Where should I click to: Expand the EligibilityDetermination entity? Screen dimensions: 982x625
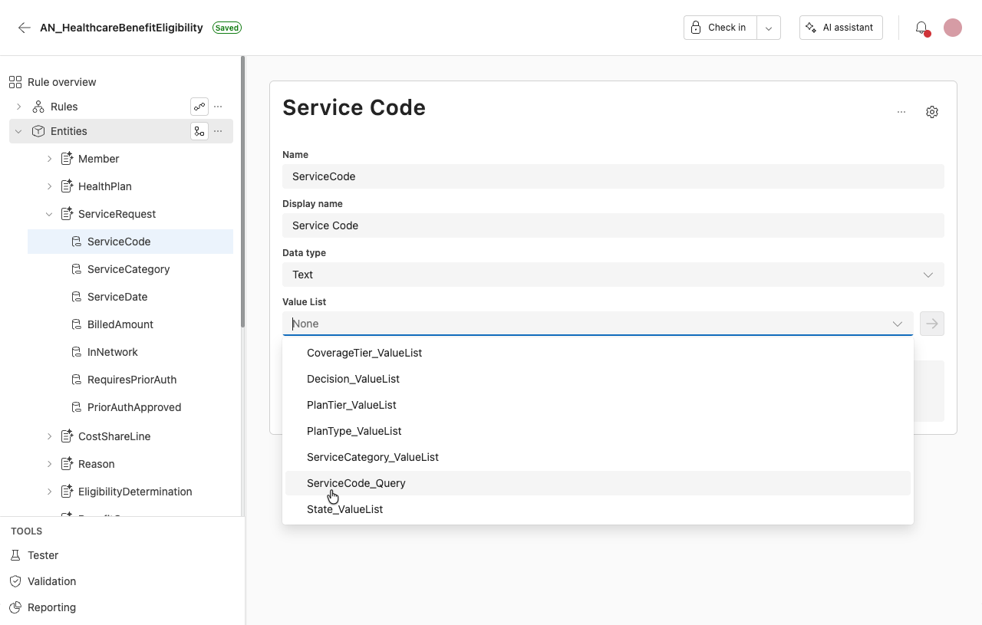[50, 492]
